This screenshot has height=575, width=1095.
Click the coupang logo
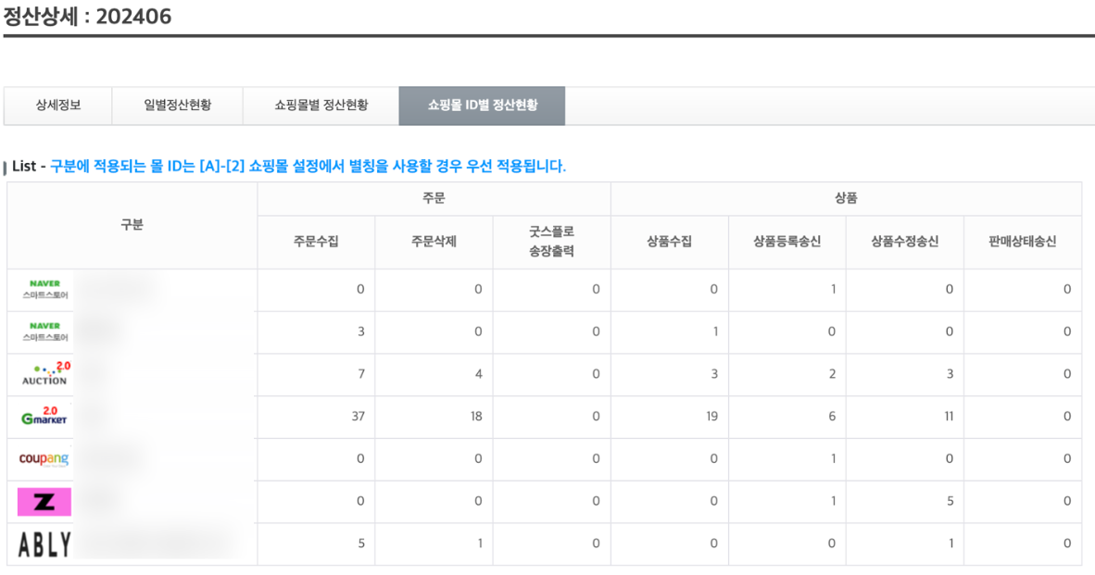click(x=44, y=458)
